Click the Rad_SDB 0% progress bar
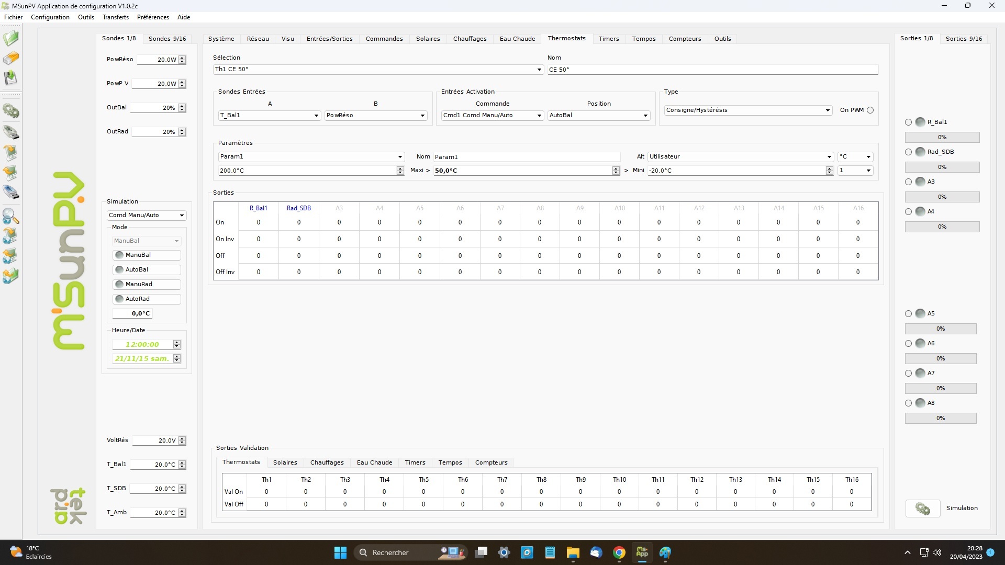This screenshot has width=1005, height=565. tap(942, 167)
